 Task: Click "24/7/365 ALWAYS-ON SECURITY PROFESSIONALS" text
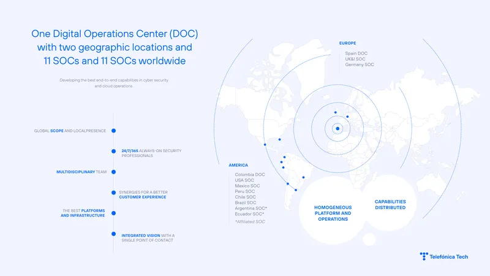tap(151, 153)
